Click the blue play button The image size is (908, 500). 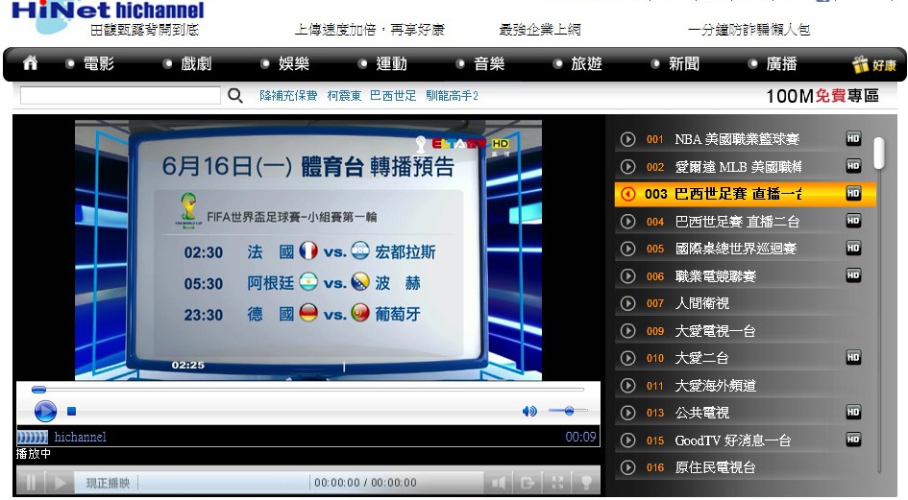point(45,411)
